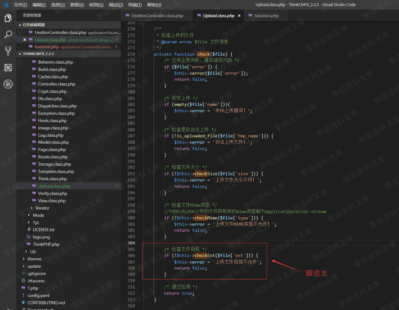Open logo.png in the file tree
The height and width of the screenshot is (310, 399).
coord(41,237)
